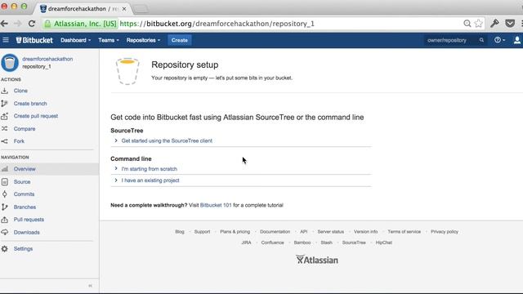Viewport: 523px width, 294px height.
Task: Go to Pull requests in navigation
Action: (x=29, y=220)
